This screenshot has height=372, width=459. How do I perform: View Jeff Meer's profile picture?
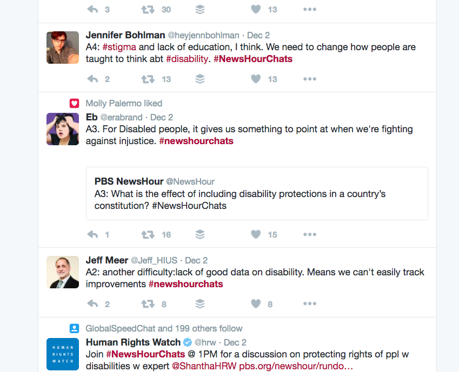(63, 272)
